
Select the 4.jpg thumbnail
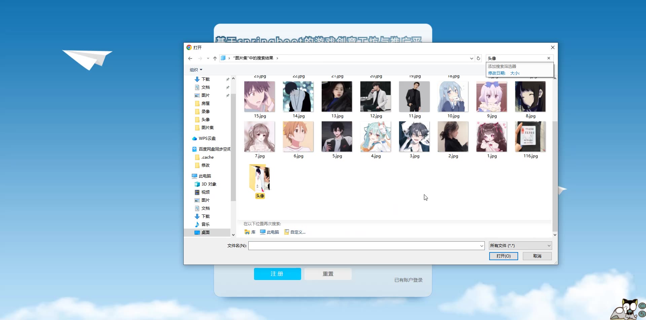pyautogui.click(x=375, y=136)
